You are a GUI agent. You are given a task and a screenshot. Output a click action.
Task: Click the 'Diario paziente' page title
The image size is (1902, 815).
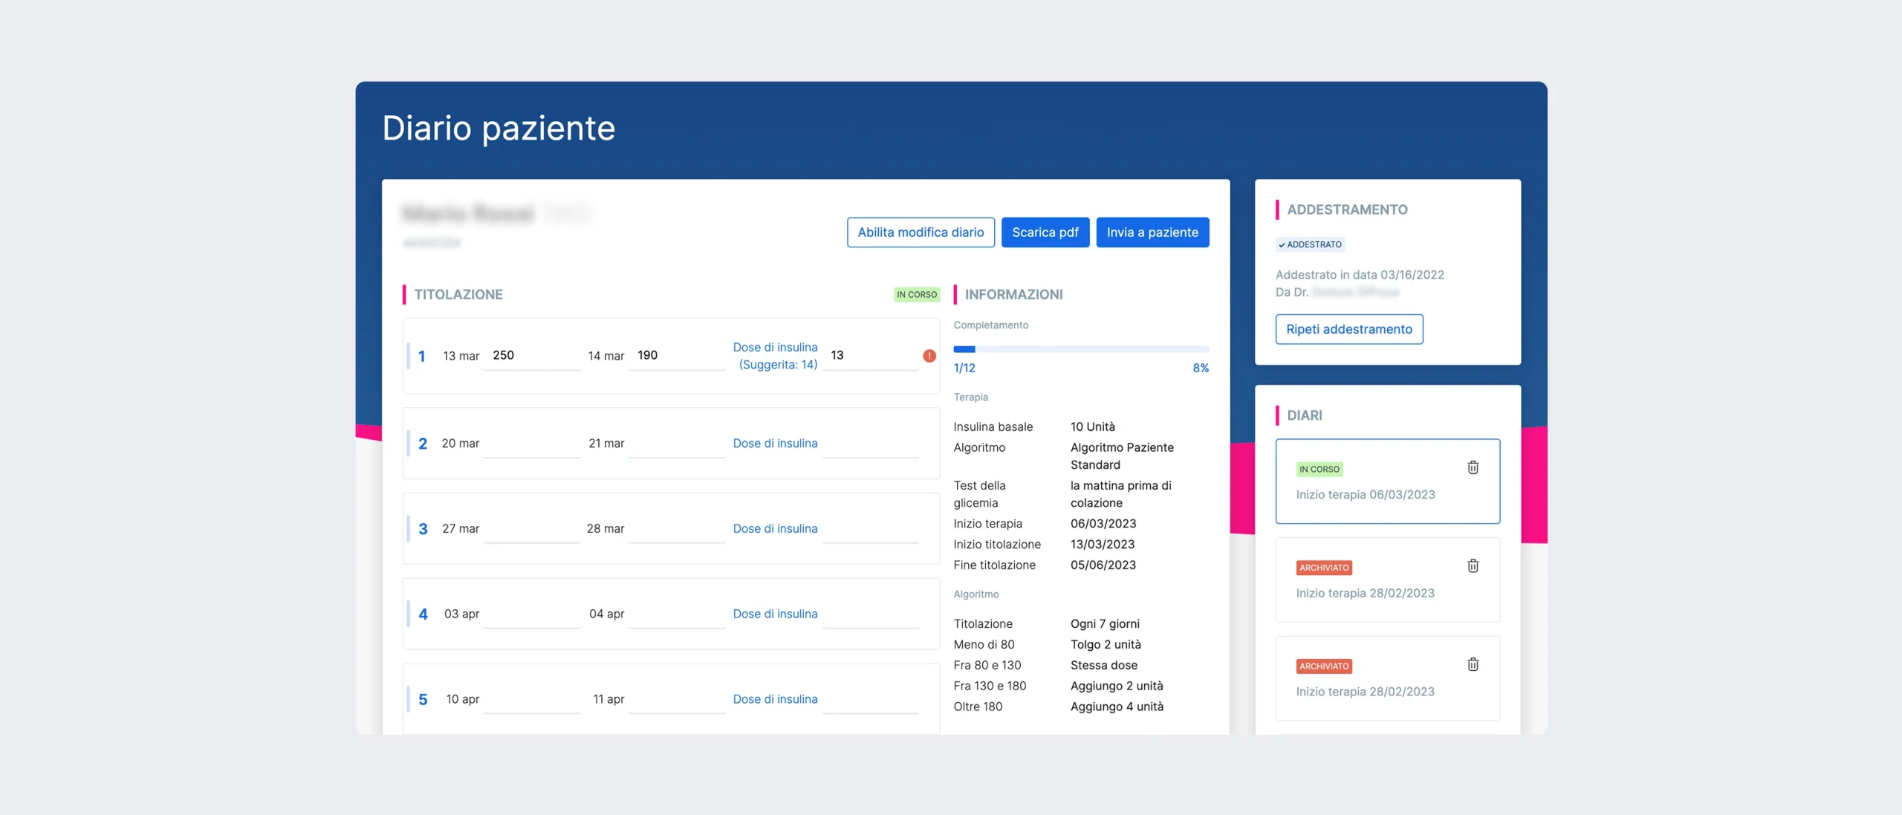tap(499, 129)
